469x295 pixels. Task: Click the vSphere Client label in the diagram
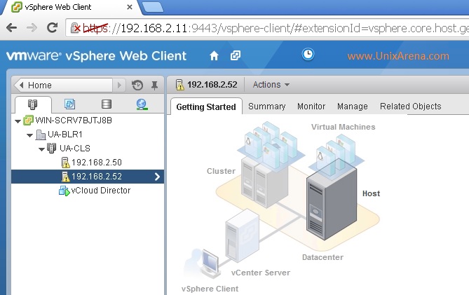coord(210,289)
